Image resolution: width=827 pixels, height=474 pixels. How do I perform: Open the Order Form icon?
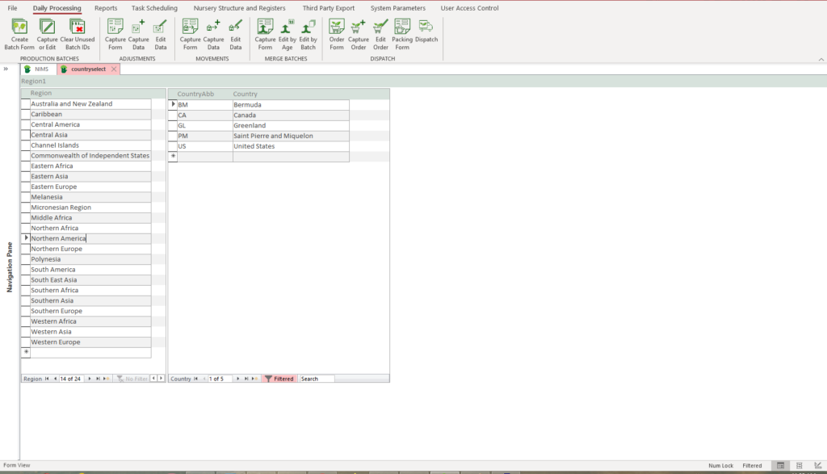pos(337,27)
